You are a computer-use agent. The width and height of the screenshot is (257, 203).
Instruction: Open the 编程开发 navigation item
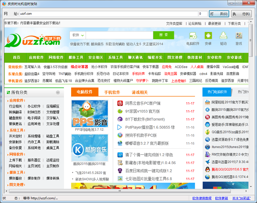point(155,57)
